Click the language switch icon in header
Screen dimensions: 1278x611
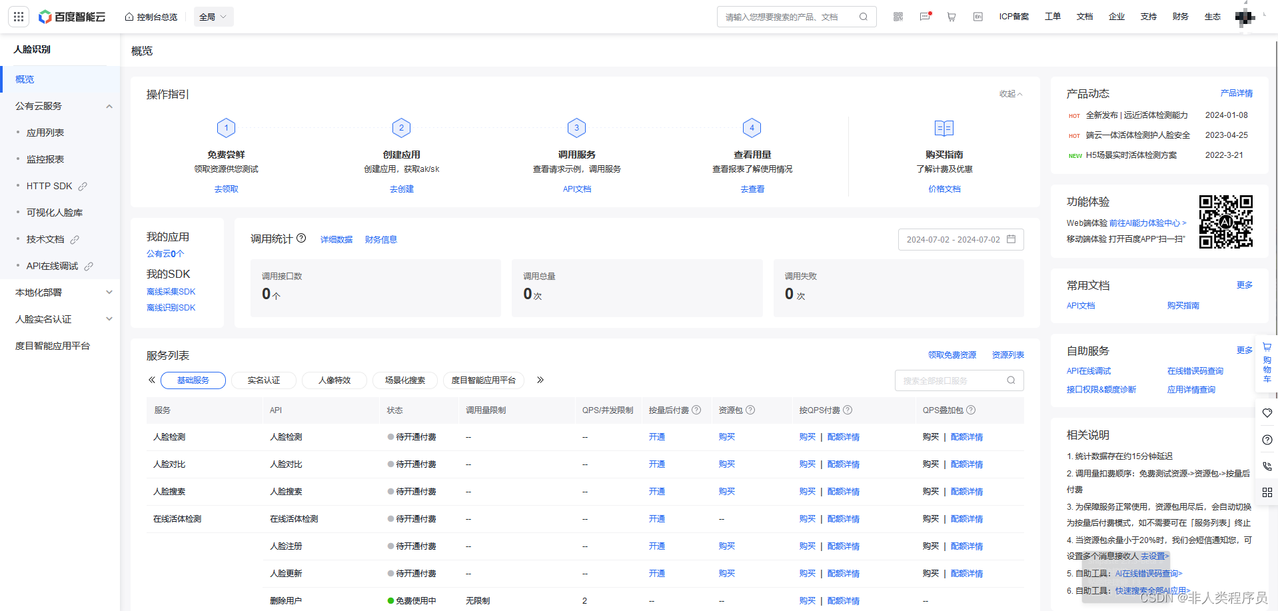point(978,17)
